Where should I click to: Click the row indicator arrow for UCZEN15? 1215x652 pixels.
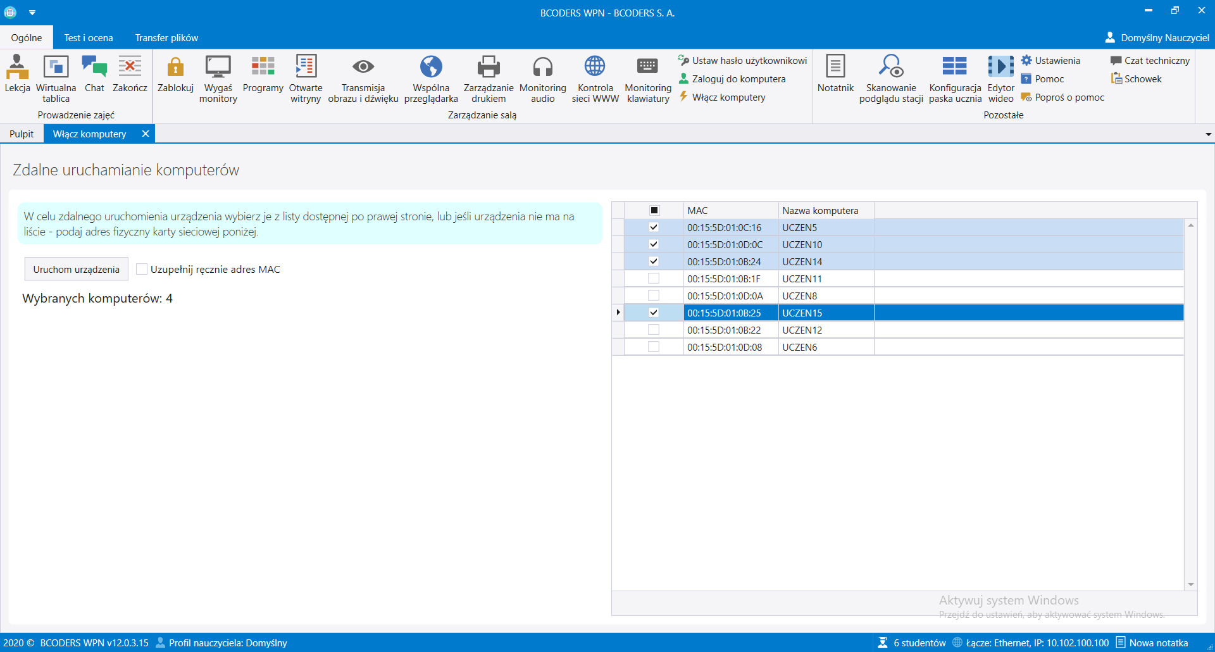(618, 313)
